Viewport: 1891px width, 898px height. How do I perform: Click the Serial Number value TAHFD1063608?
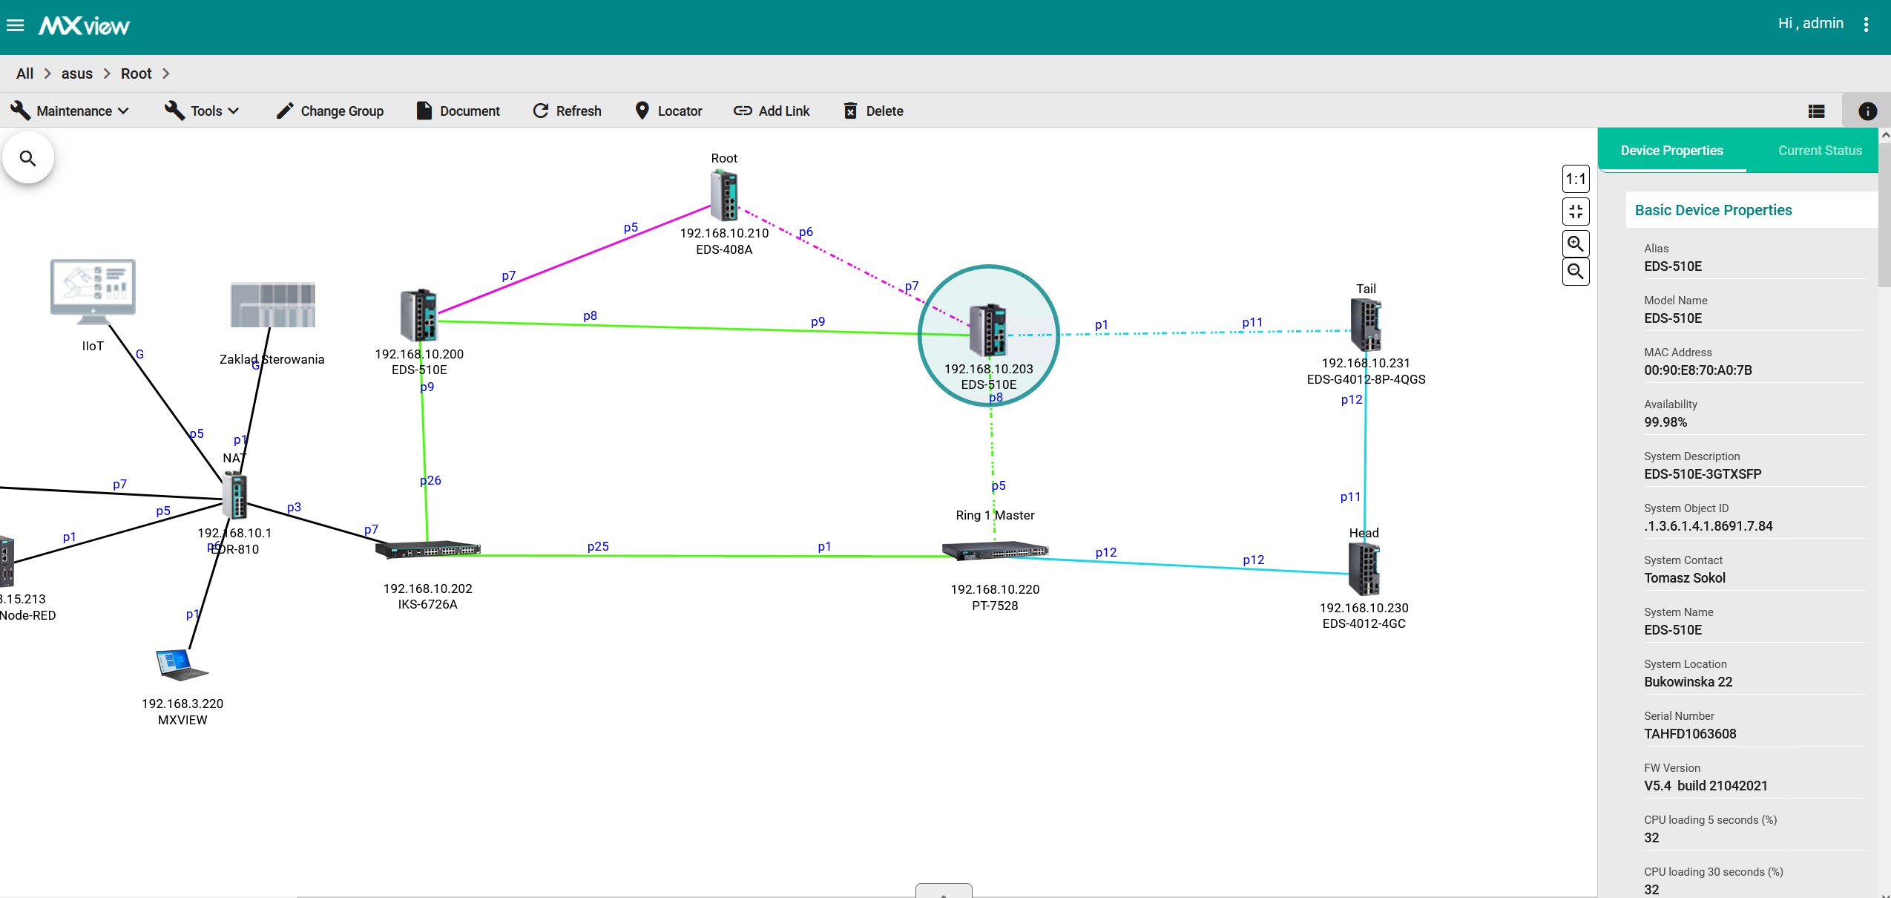click(x=1690, y=734)
